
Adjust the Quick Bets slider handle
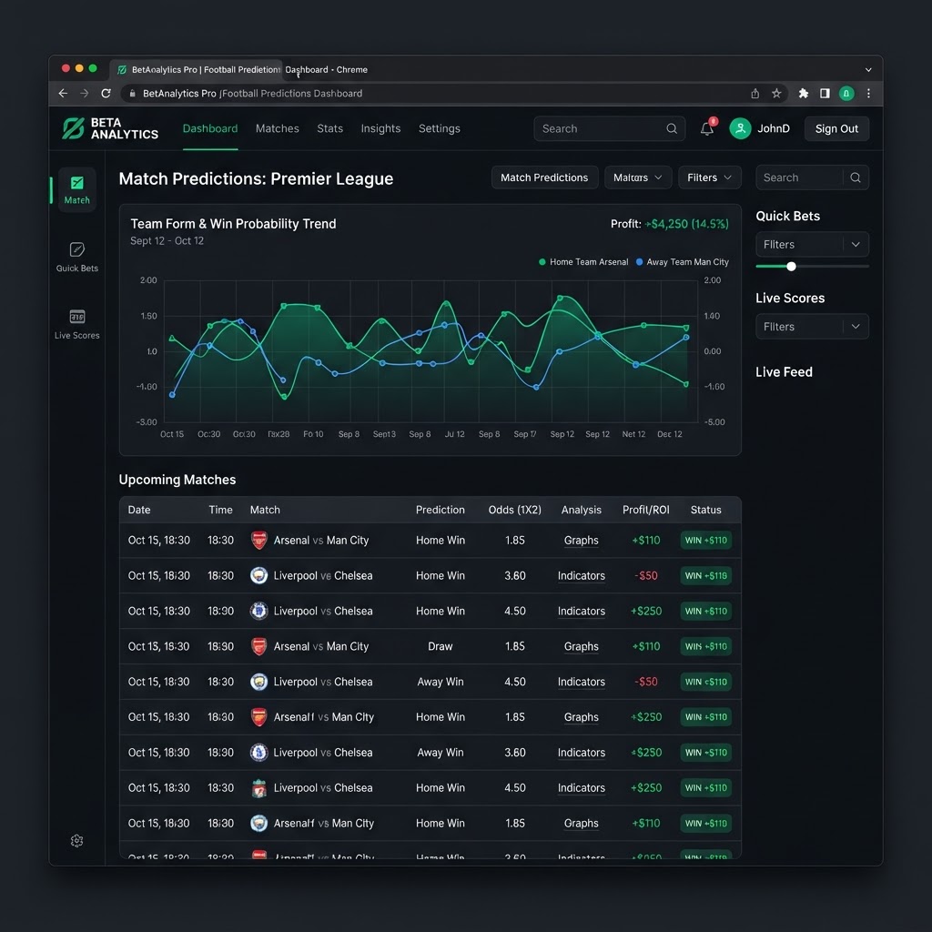tap(791, 267)
